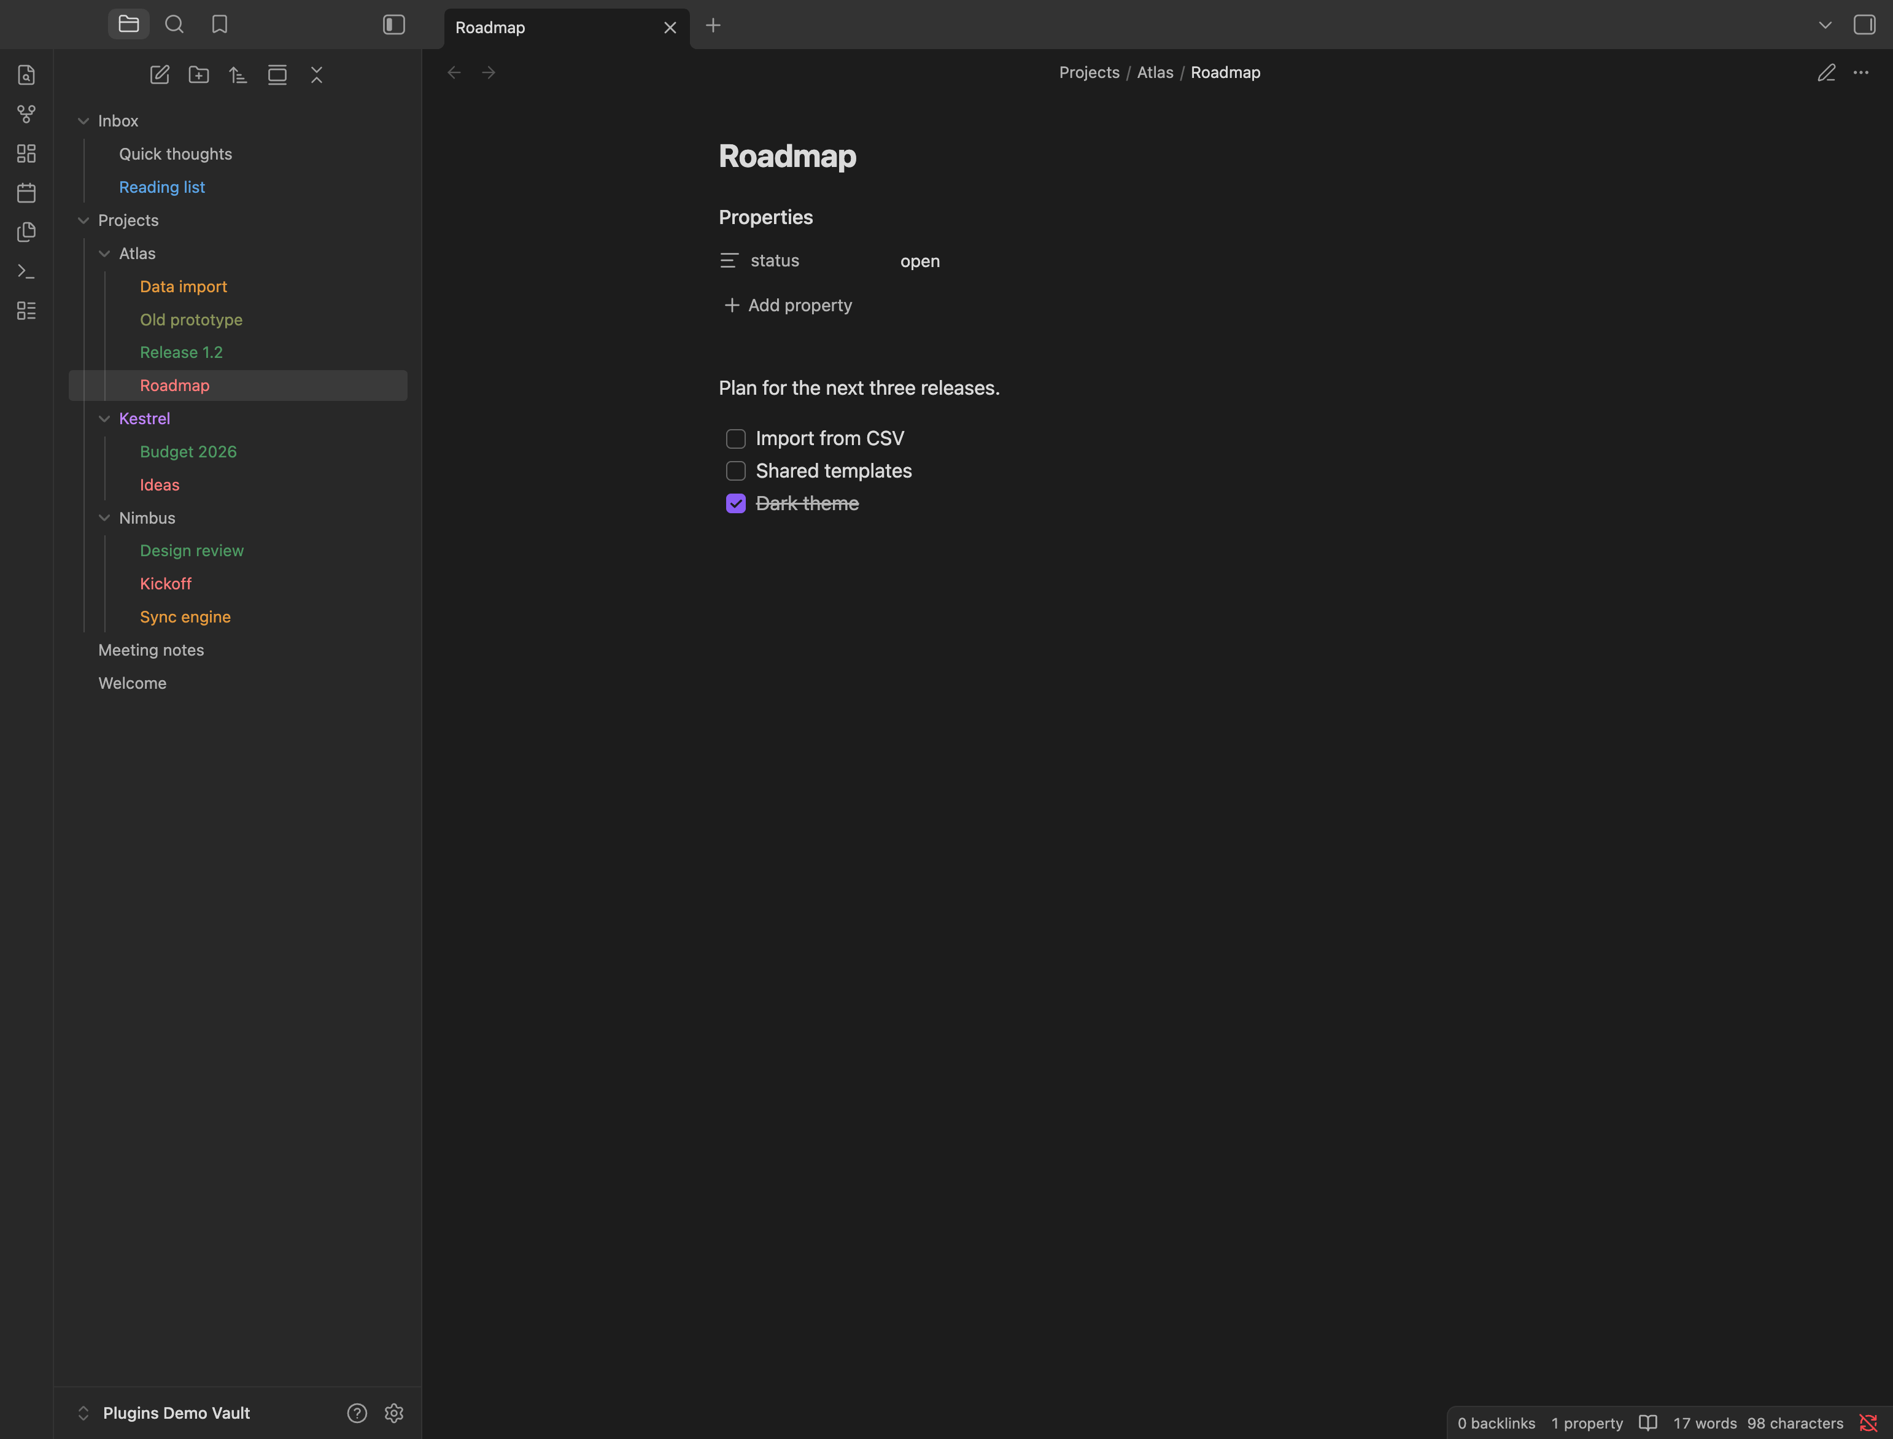The width and height of the screenshot is (1893, 1439).
Task: Open vault settings gear icon
Action: pos(394,1413)
